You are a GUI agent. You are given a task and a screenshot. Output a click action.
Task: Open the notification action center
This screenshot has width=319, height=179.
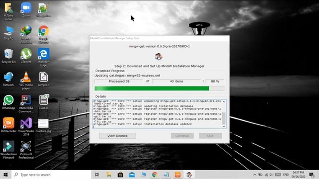click(x=312, y=175)
